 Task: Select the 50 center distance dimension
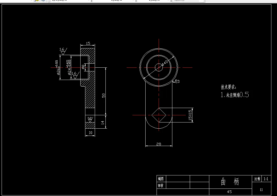tap(104, 95)
